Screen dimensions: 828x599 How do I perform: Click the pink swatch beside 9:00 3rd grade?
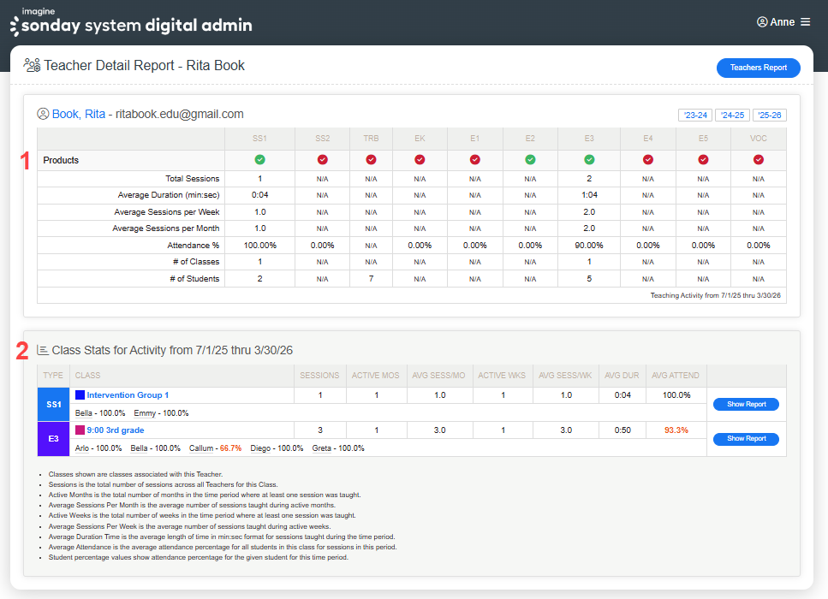(x=80, y=430)
